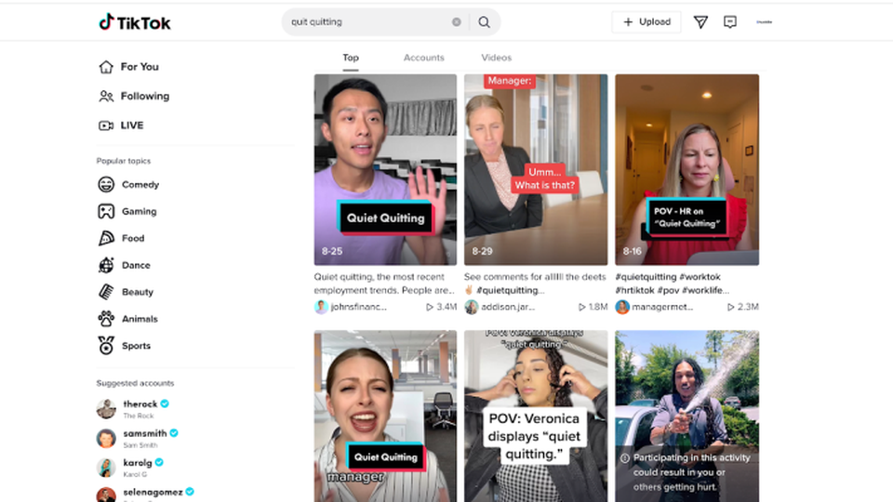
Task: Click the Upload button
Action: pos(646,21)
